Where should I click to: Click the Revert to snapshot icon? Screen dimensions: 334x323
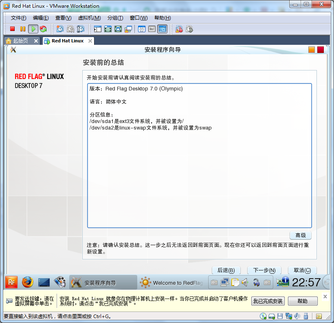(x=70, y=29)
